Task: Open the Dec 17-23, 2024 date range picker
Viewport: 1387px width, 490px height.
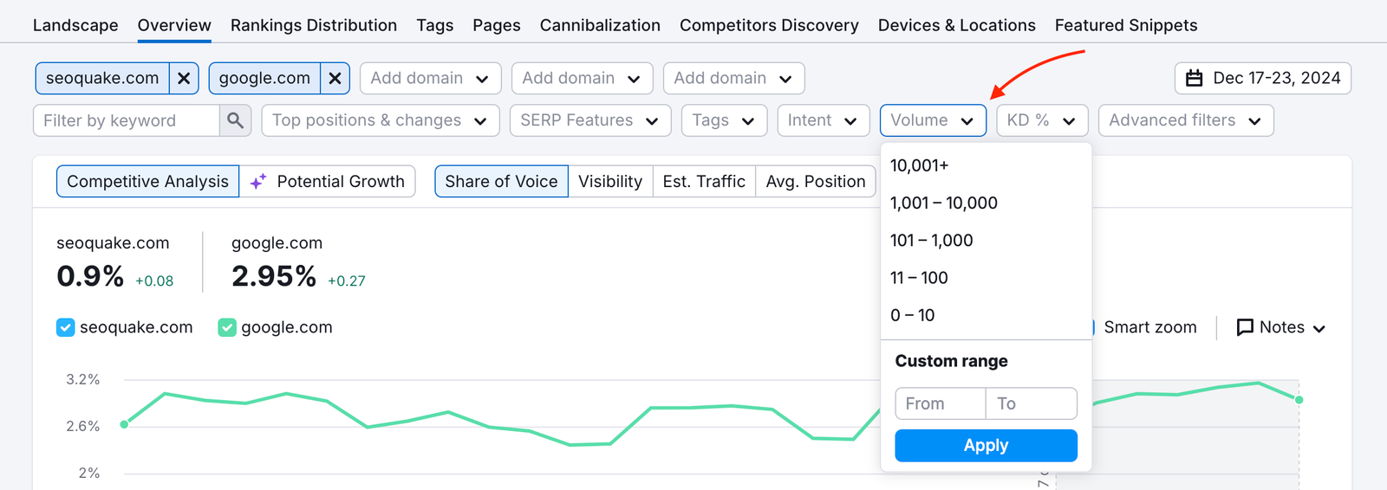Action: (x=1263, y=78)
